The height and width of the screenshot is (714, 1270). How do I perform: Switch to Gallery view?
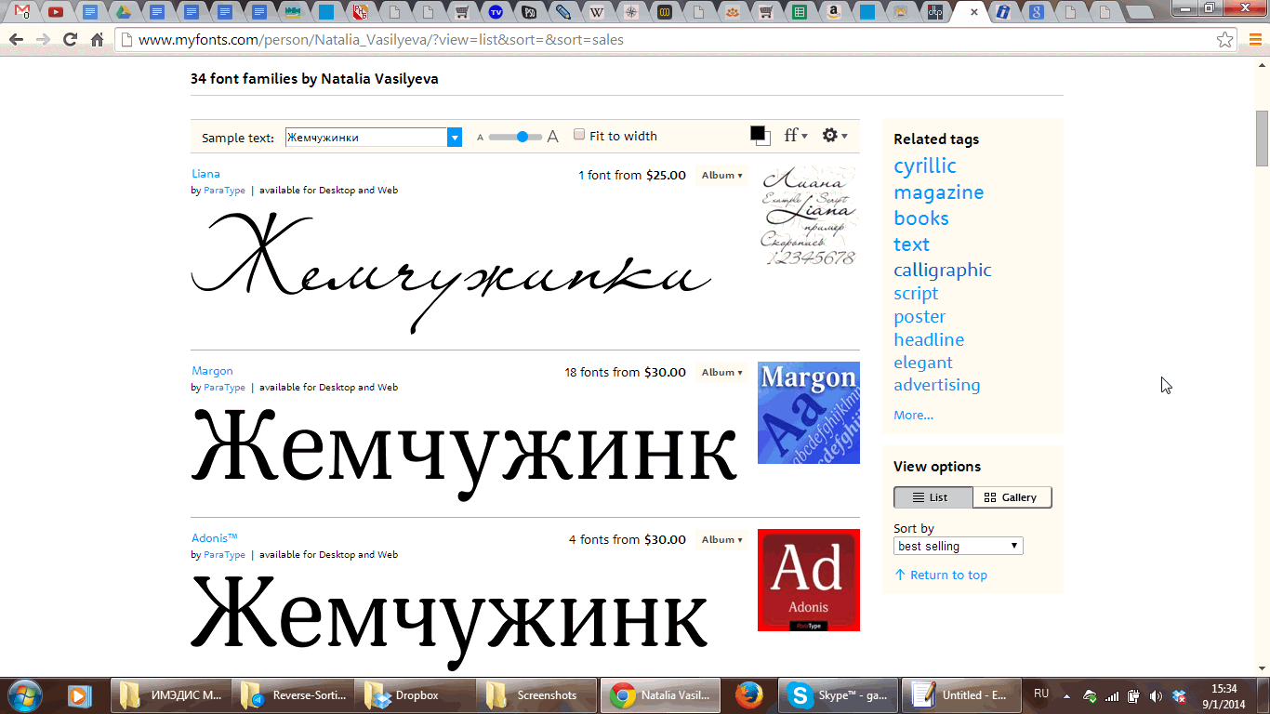(1012, 497)
